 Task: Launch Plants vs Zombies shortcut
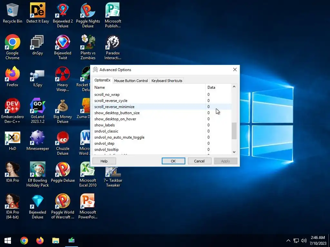point(88,47)
